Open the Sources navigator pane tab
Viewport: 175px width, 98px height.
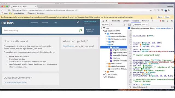tap(105, 25)
